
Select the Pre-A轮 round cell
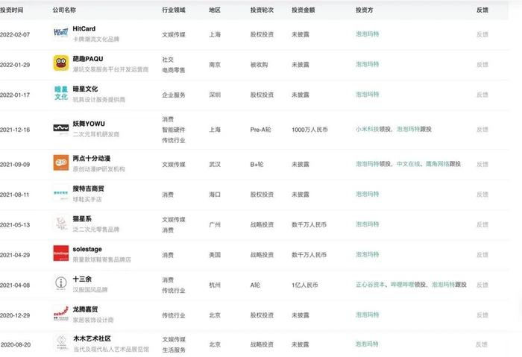[261, 130]
